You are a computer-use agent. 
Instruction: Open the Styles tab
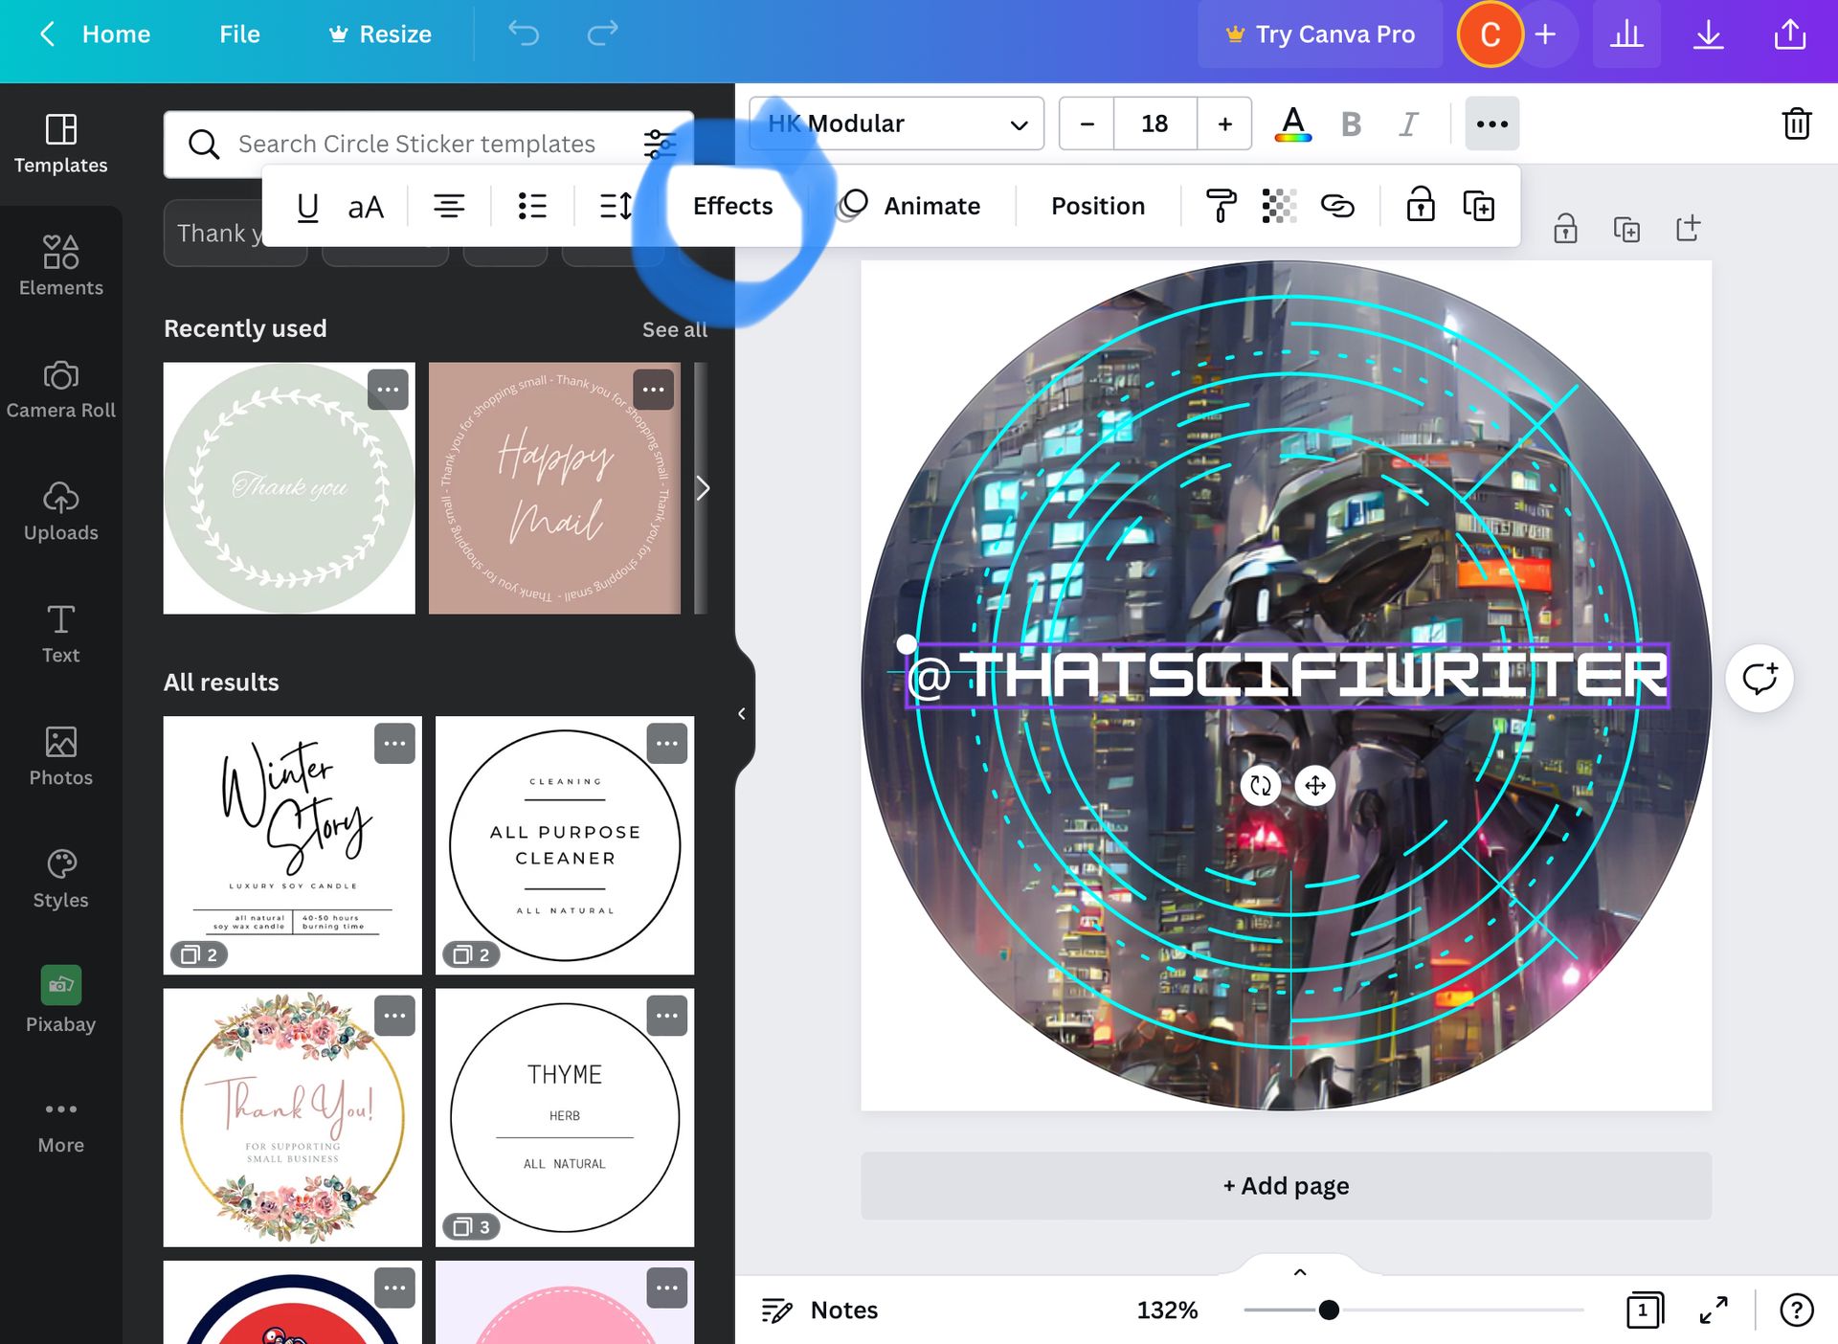pos(61,879)
